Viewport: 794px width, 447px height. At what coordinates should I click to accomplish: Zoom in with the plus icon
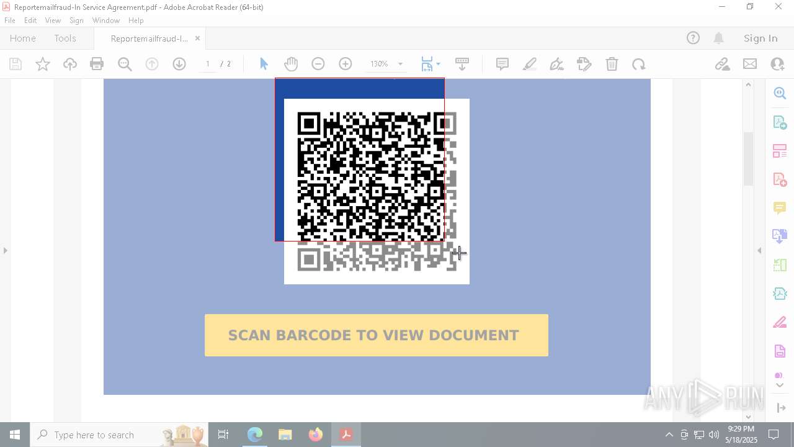[346, 64]
